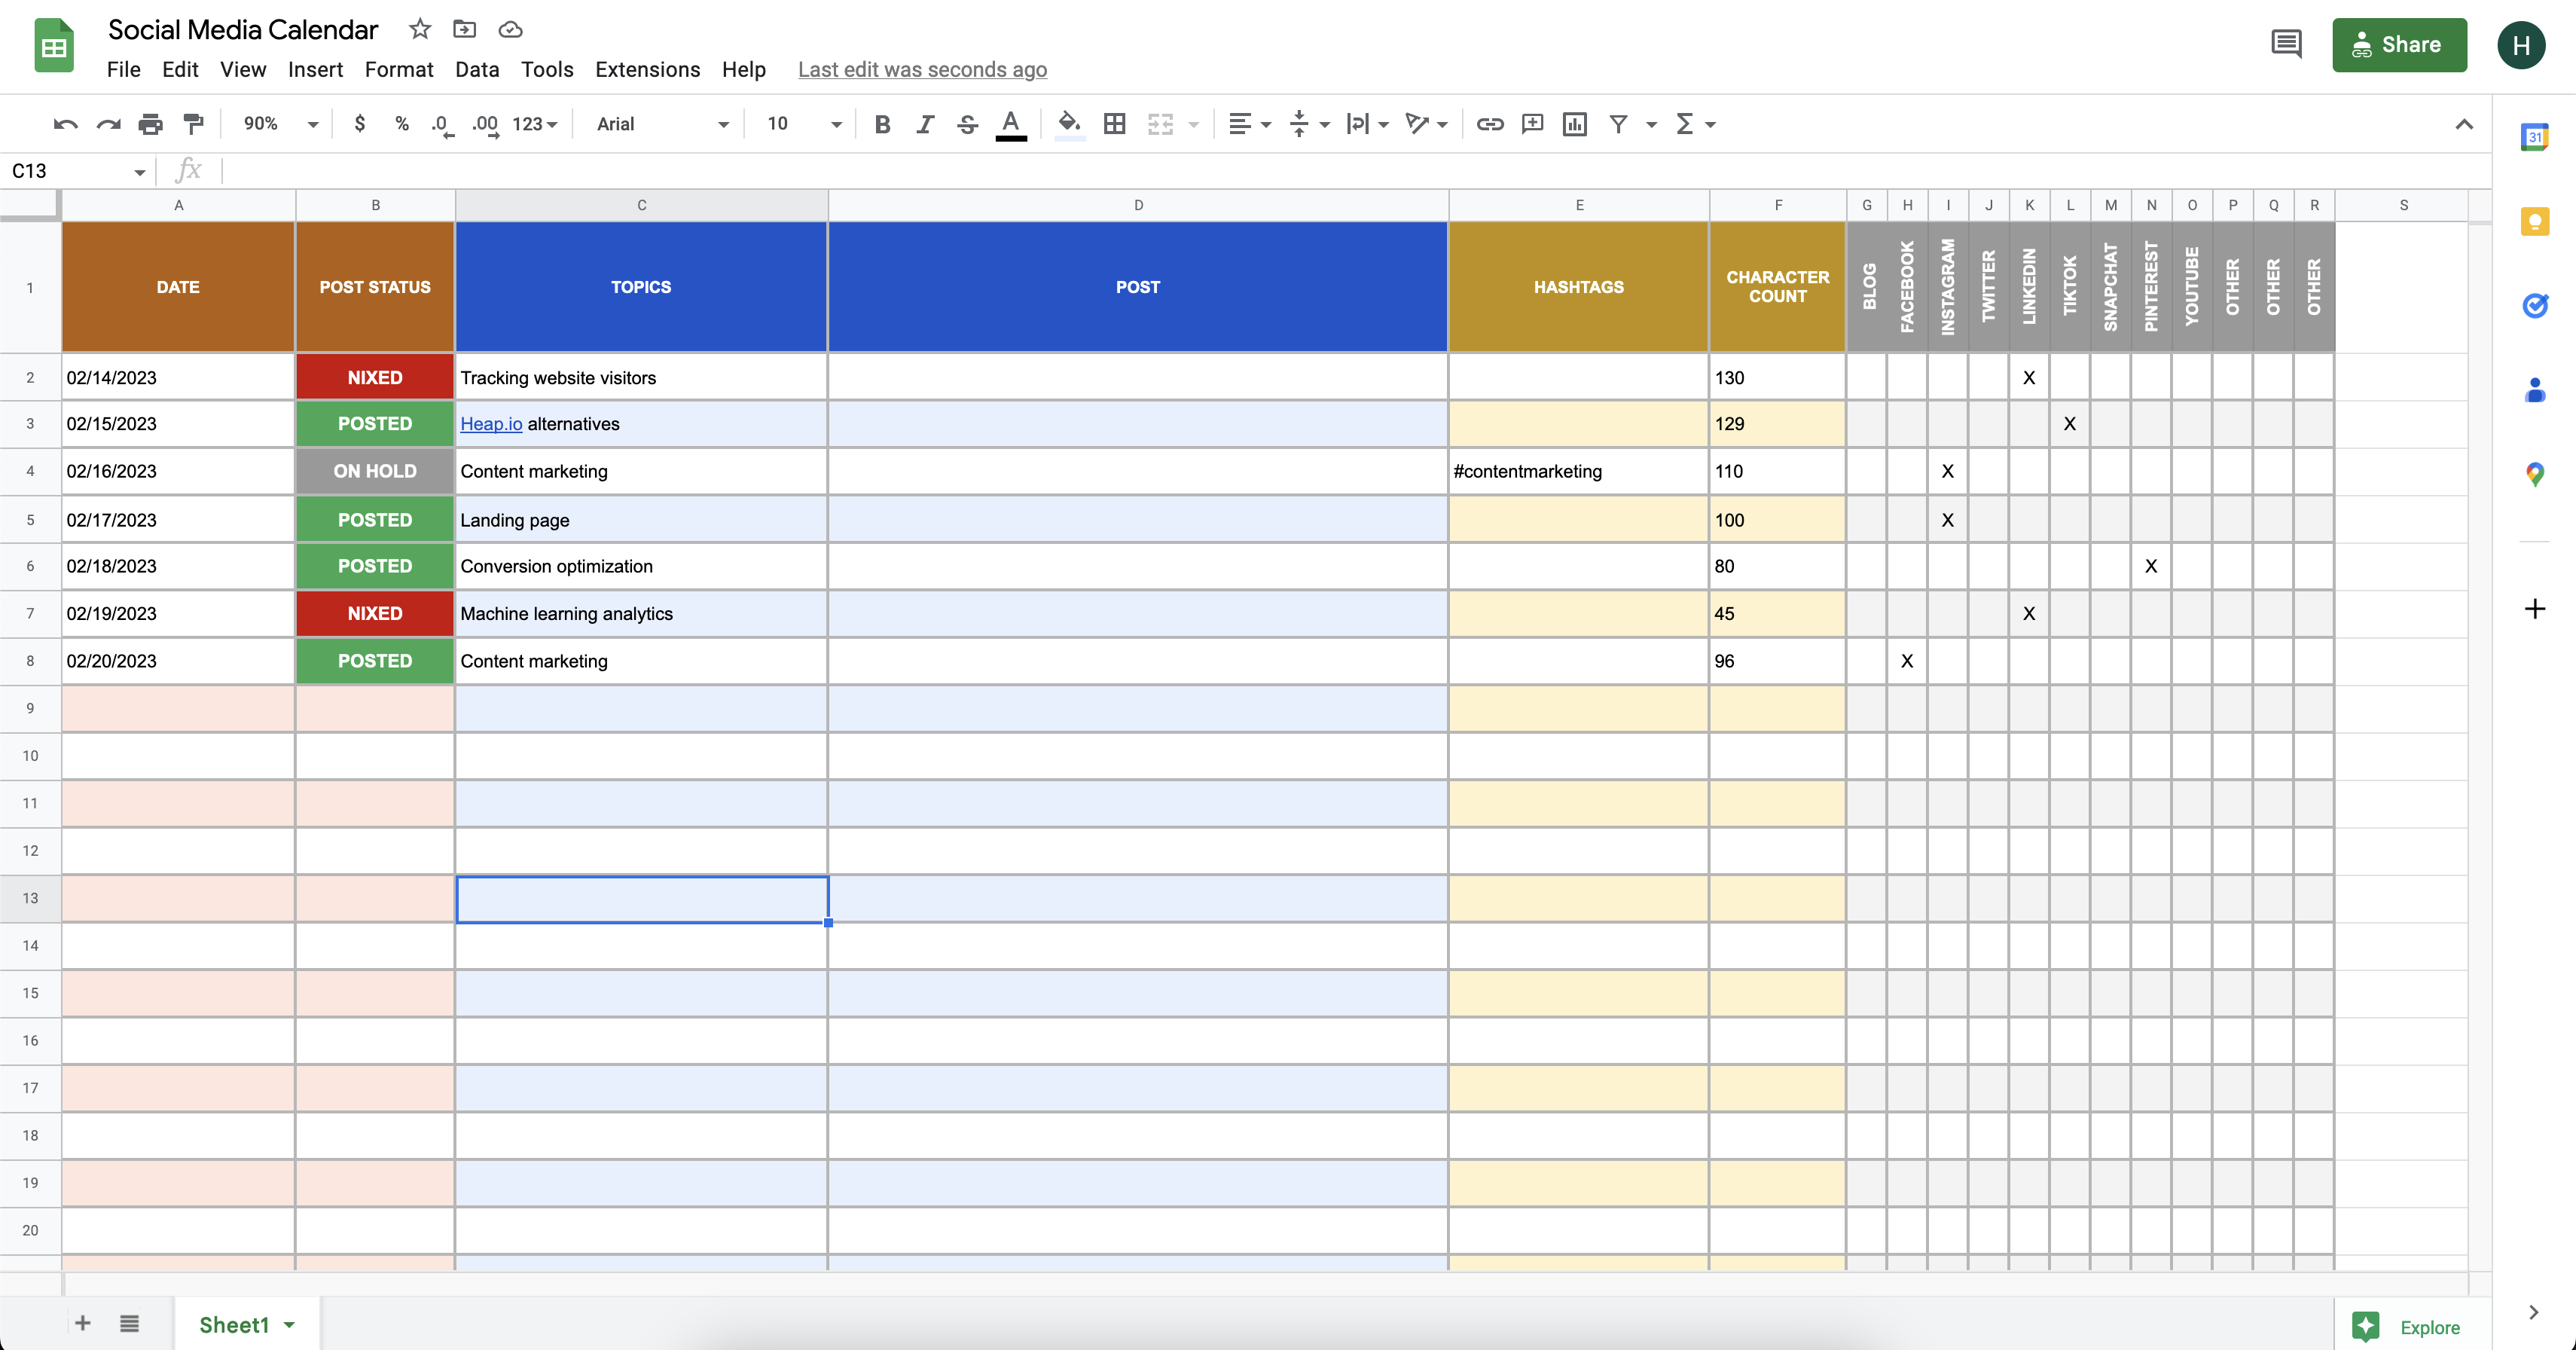Add a new sheet with plus button

(83, 1323)
